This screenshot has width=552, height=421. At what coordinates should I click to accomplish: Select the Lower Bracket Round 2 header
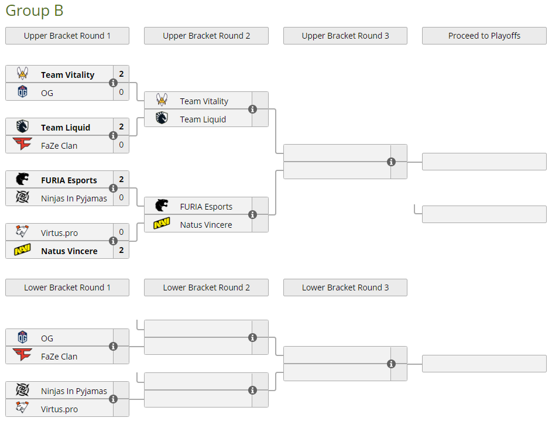(206, 287)
